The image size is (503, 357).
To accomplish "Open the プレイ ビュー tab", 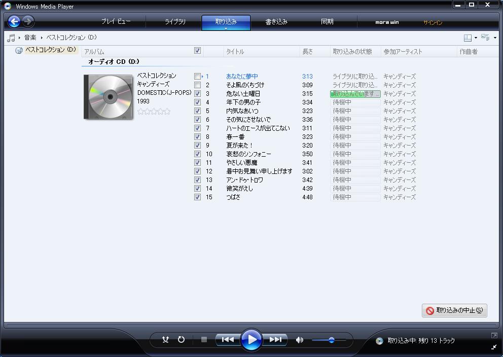I will [116, 22].
